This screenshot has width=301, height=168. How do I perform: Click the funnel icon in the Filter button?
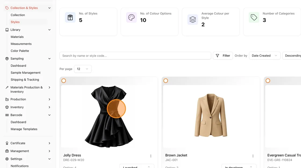pyautogui.click(x=217, y=56)
